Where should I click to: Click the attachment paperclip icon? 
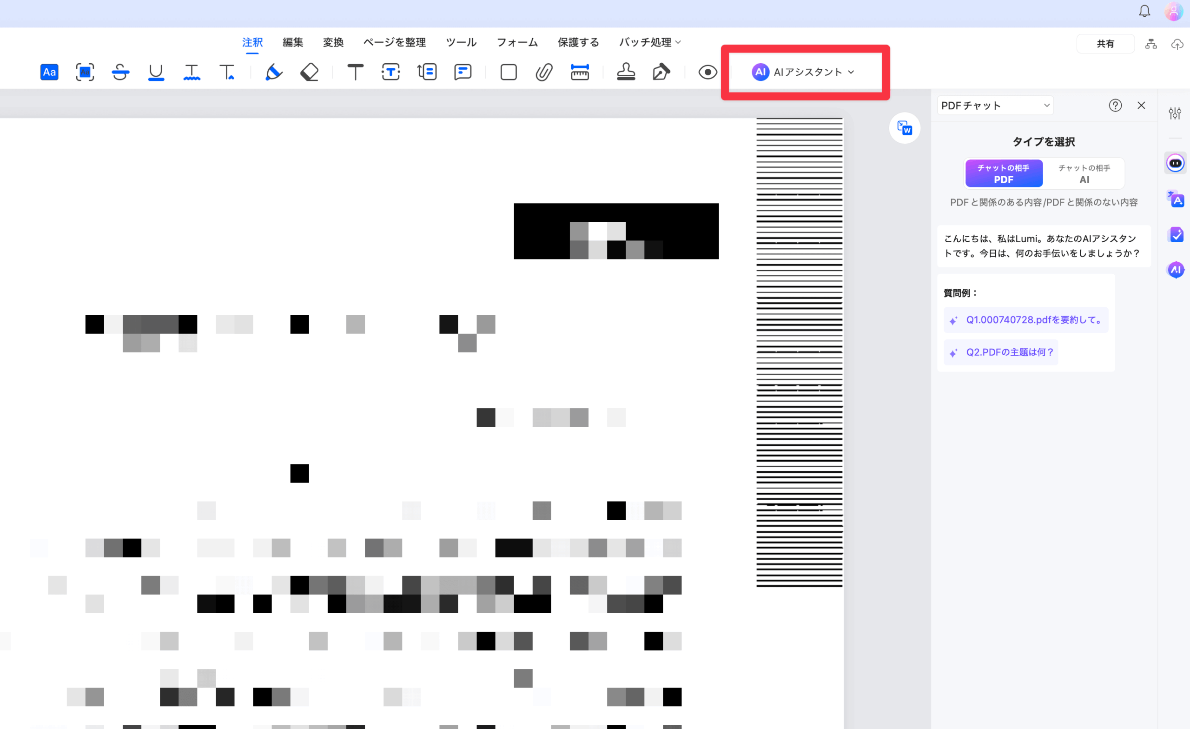(544, 73)
